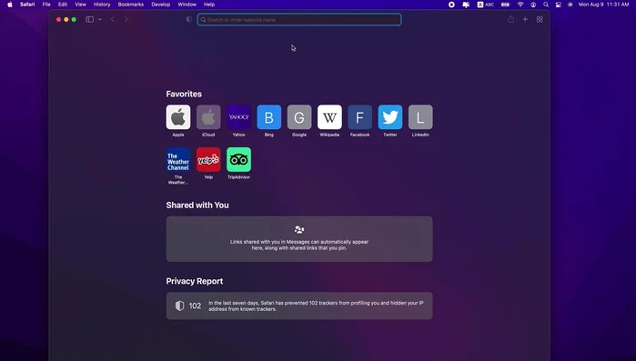The image size is (636, 361).
Task: Show the tab overview grid
Action: pos(540,19)
